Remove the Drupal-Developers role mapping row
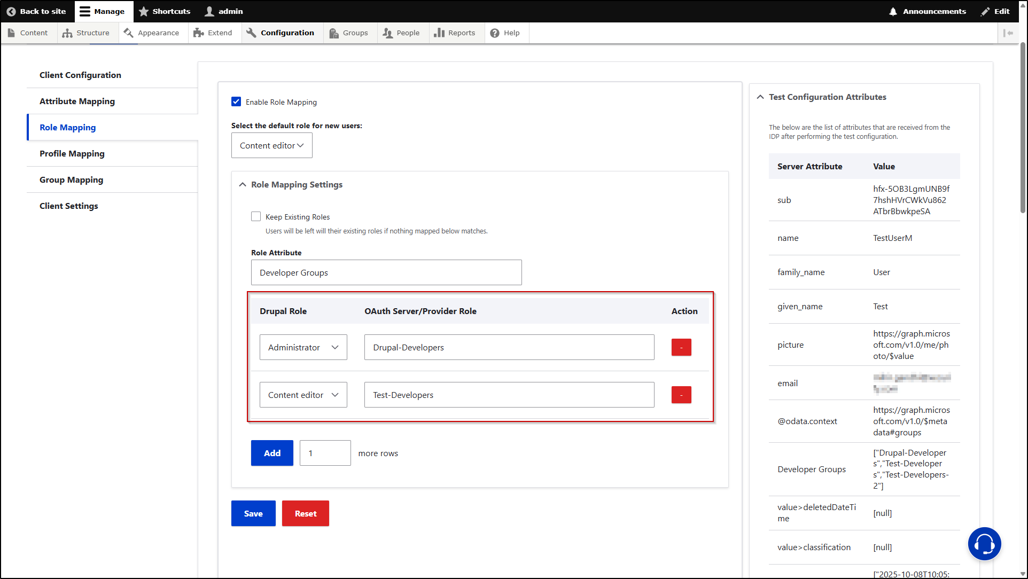The image size is (1028, 579). (681, 347)
